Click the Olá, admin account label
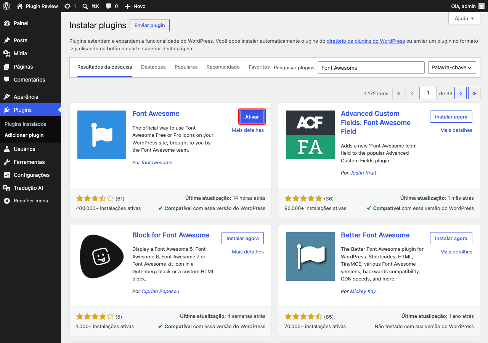Viewport: 488px width, 343px height. click(463, 6)
